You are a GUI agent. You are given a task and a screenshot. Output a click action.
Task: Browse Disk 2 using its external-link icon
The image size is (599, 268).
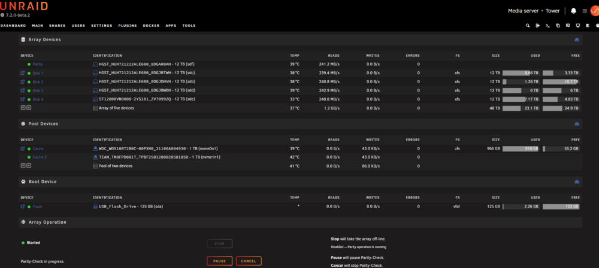pyautogui.click(x=23, y=82)
